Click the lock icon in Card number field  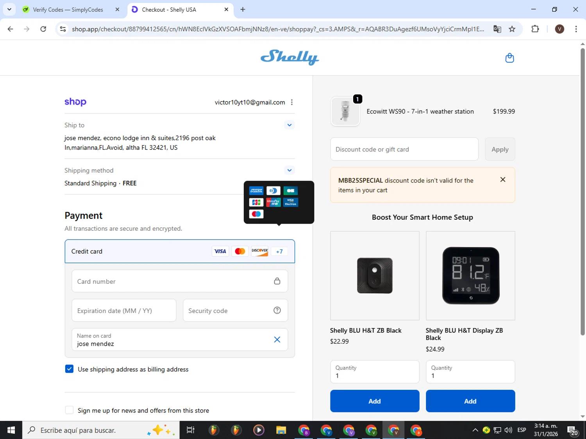[277, 281]
